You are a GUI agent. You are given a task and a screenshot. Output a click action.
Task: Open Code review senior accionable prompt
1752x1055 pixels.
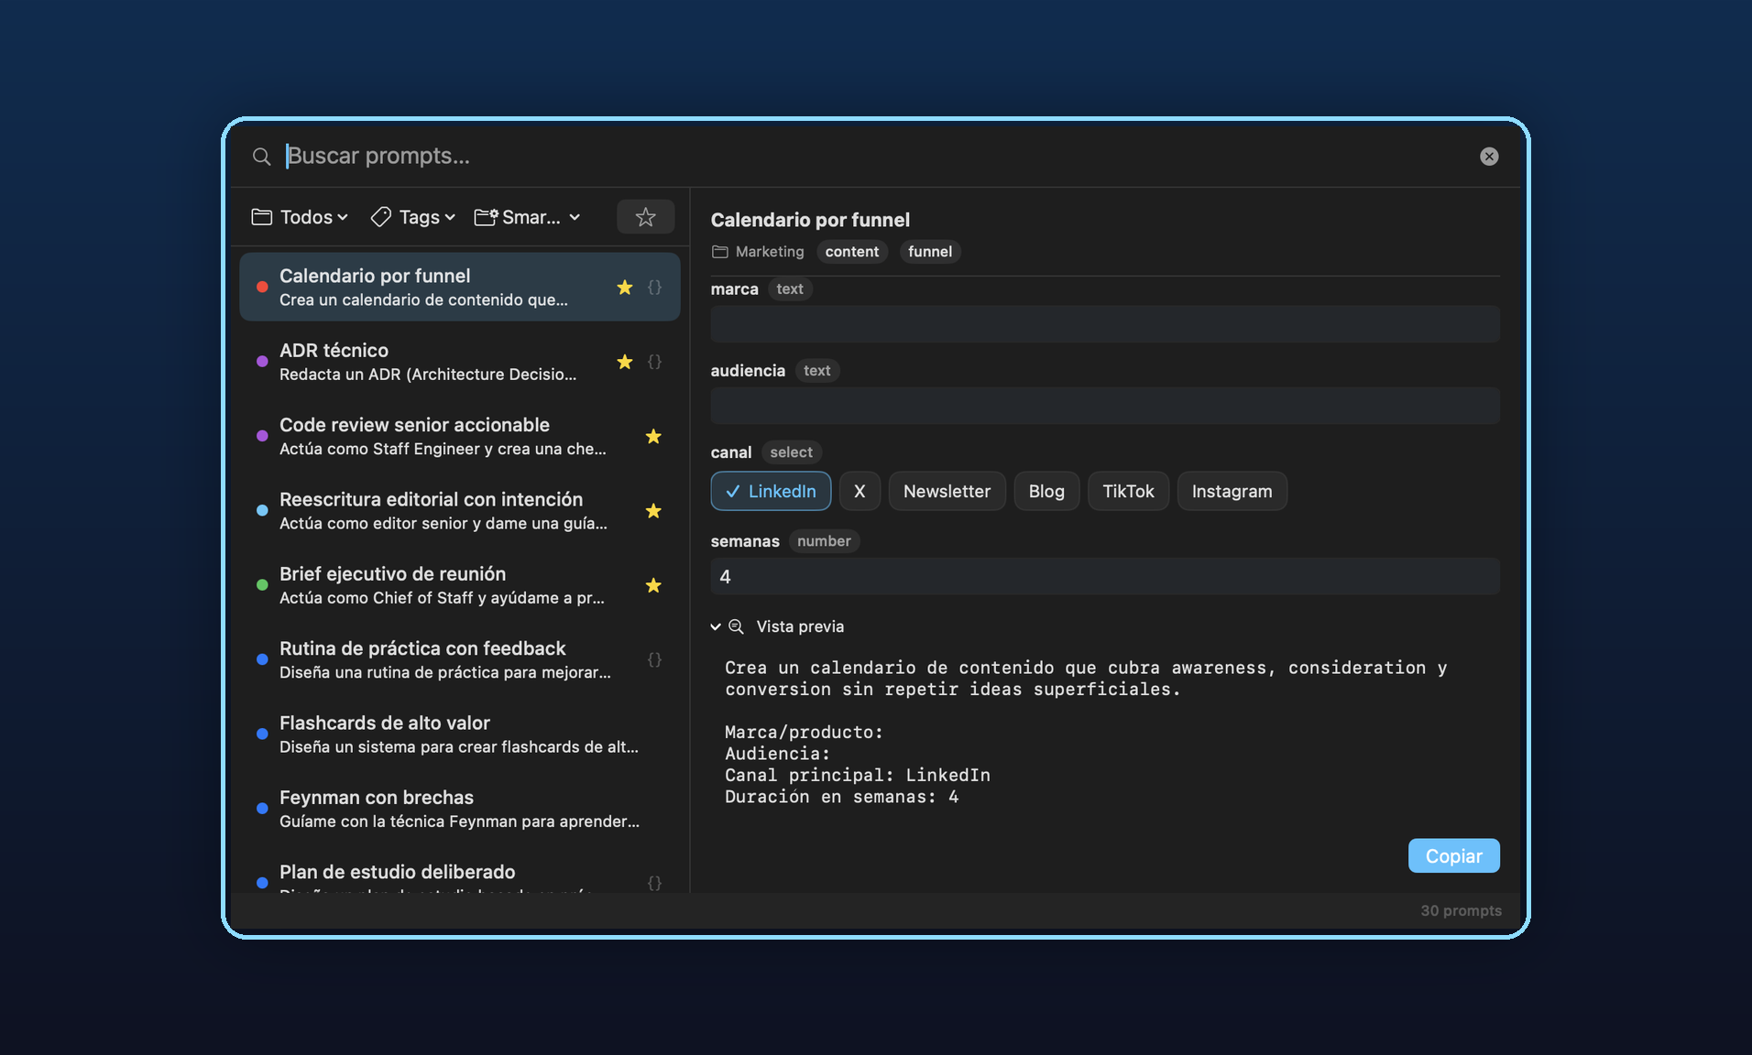tap(460, 436)
